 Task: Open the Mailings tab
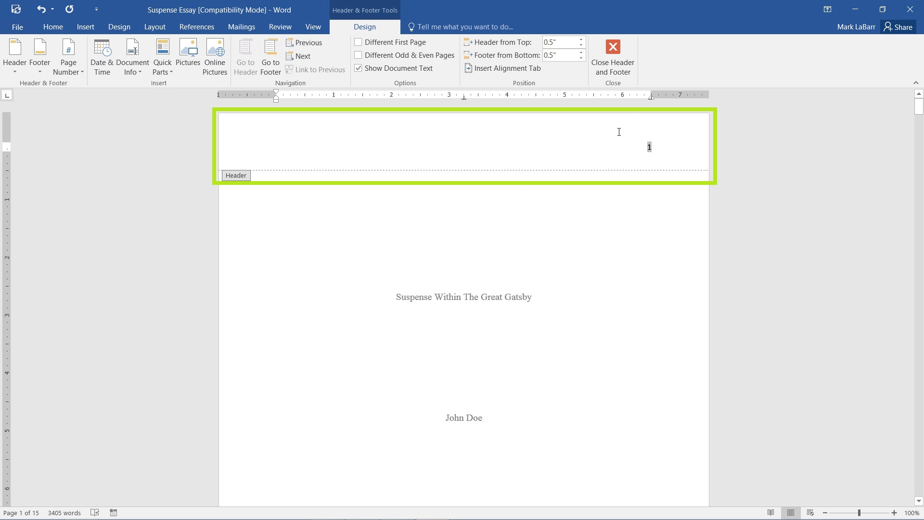coord(242,26)
